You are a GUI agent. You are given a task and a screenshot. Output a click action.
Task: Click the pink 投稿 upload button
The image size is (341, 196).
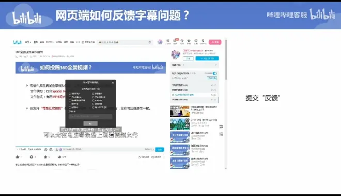(215, 42)
